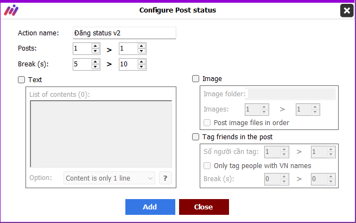Decrease the maximum Posts count
This screenshot has width=356, height=223.
pyautogui.click(x=142, y=51)
